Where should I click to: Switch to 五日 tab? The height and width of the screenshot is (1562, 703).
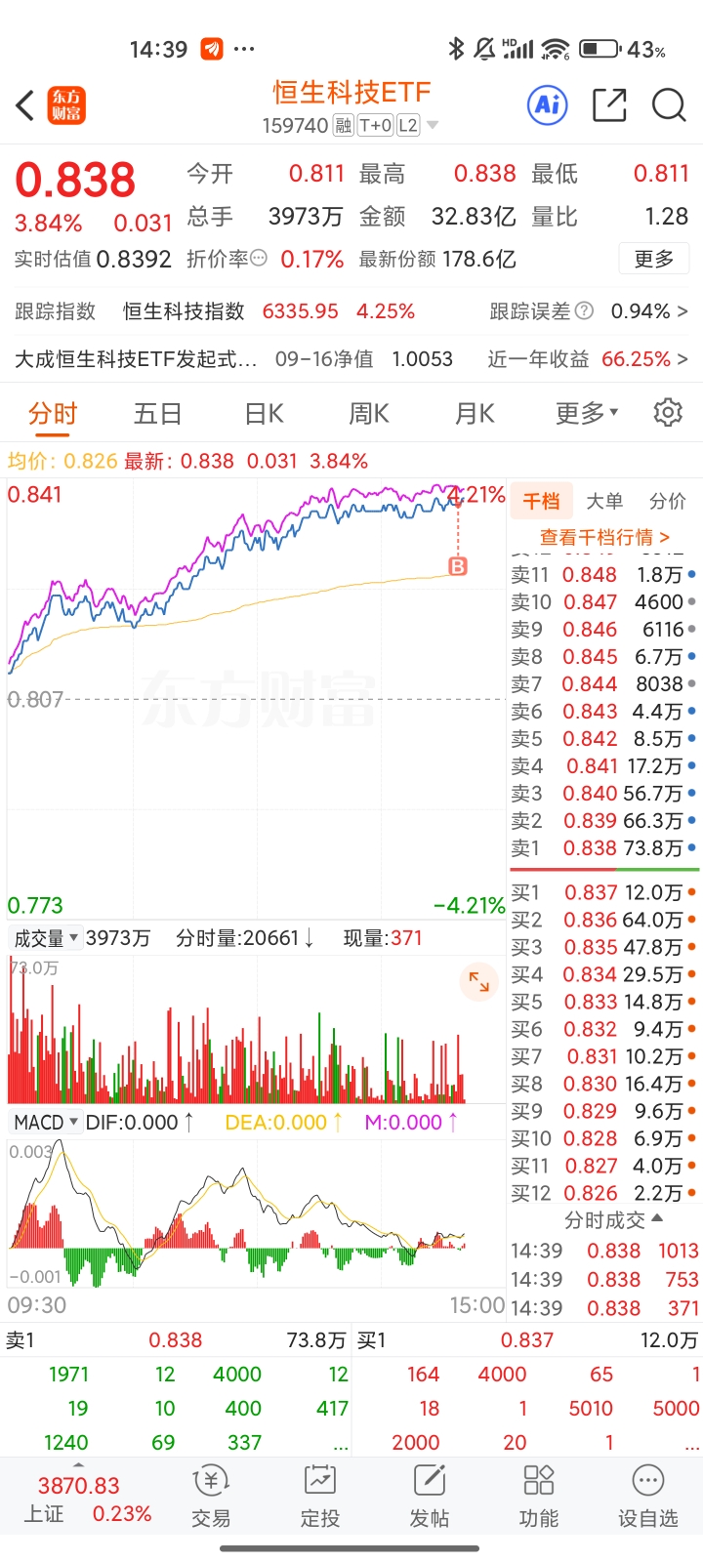158,414
